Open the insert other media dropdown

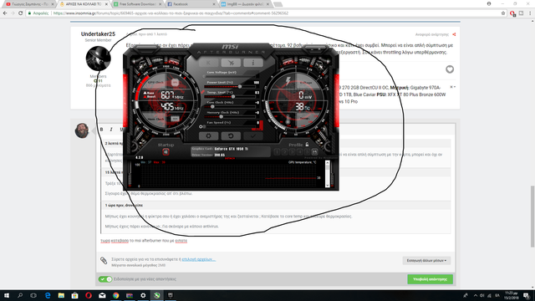(x=426, y=260)
